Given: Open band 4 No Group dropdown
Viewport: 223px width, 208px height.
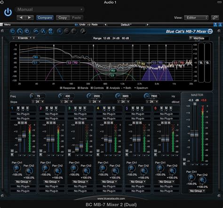Looking at the screenshot, I should pyautogui.click(x=109, y=182).
